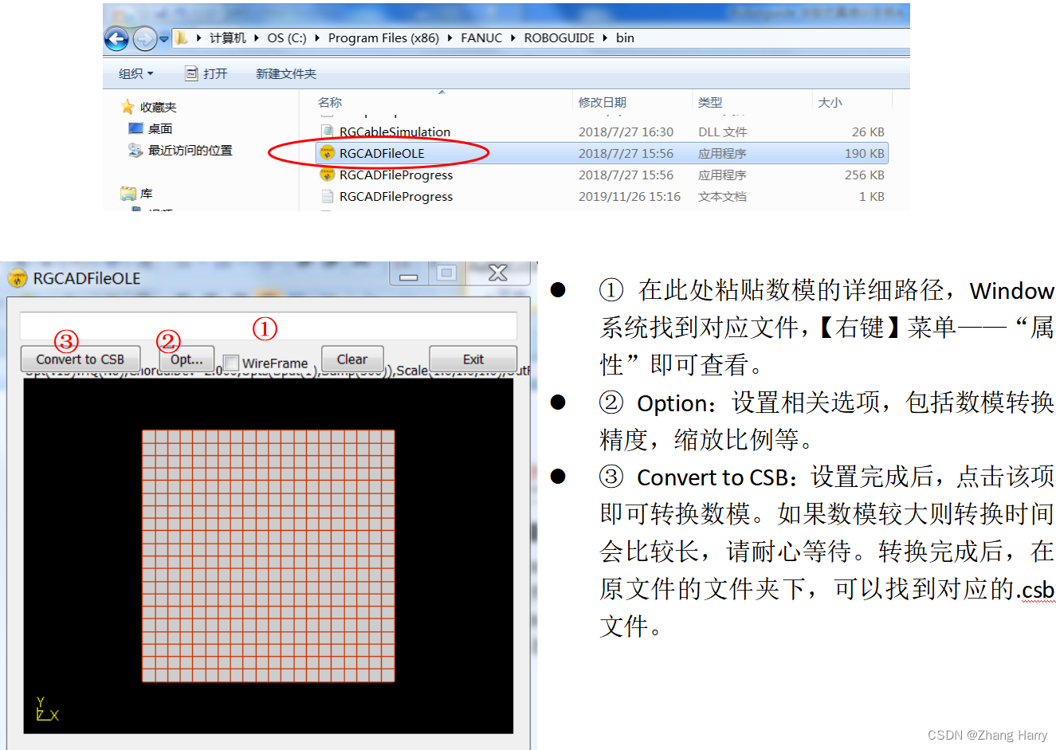
Task: Click the path input field in RGCADFileOLE
Action: (x=269, y=326)
